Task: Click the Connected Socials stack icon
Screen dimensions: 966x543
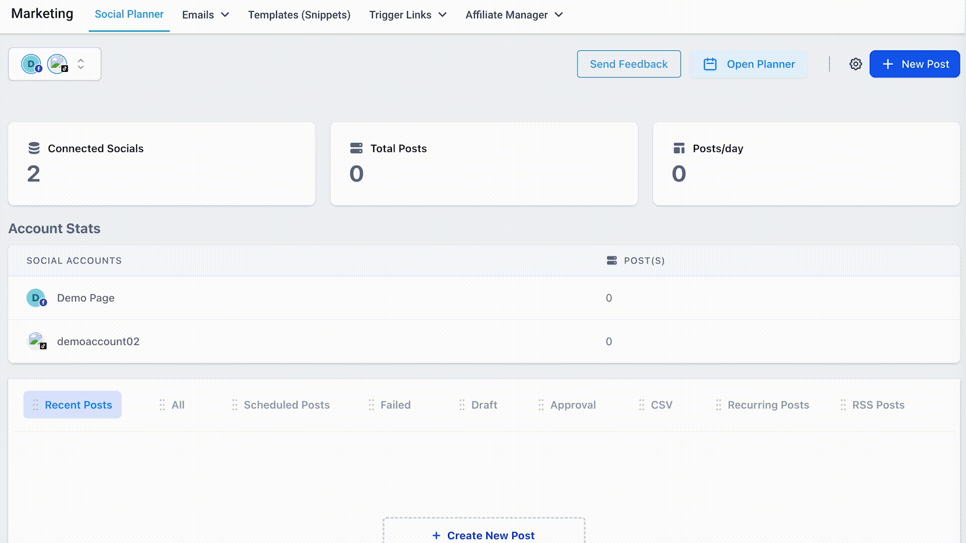Action: click(34, 148)
